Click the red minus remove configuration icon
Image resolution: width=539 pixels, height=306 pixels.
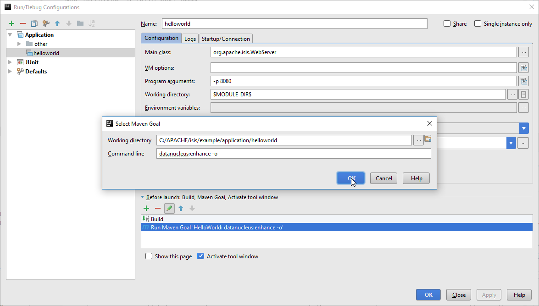click(x=23, y=23)
